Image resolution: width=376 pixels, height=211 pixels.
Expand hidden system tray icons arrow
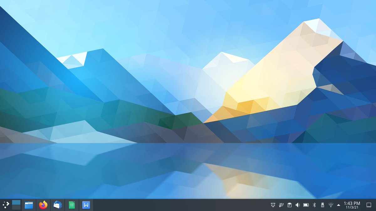coord(338,205)
